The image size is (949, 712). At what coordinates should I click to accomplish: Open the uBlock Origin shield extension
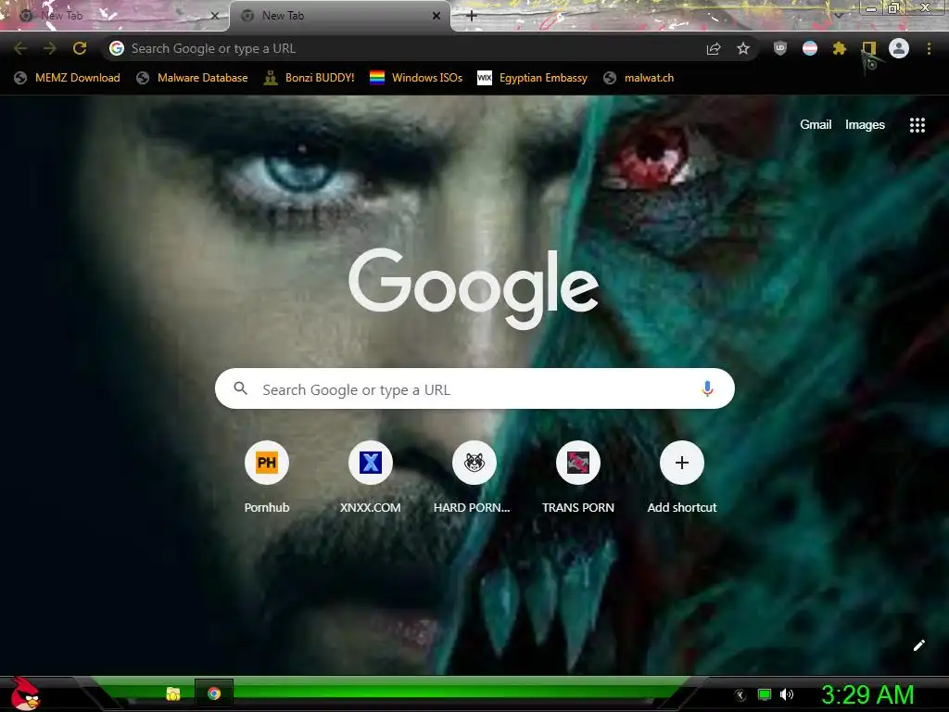tap(780, 48)
